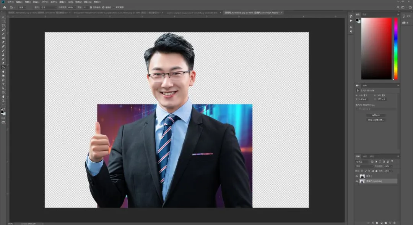The height and width of the screenshot is (225, 413).
Task: Select the Lasso tool
Action: (3, 26)
